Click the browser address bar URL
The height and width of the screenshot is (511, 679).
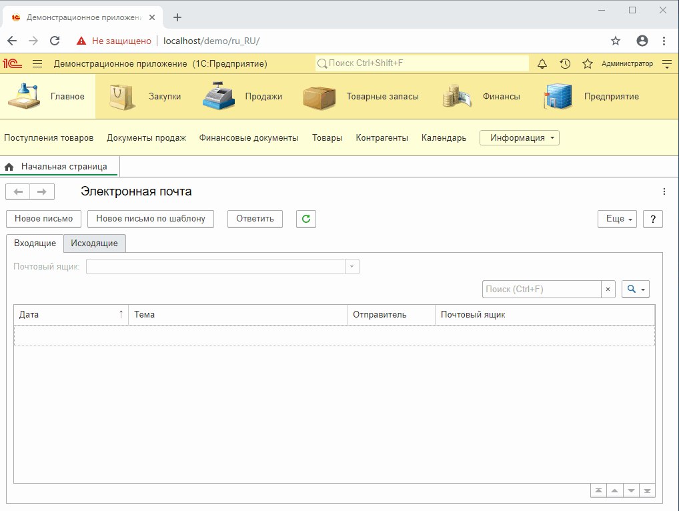click(211, 41)
